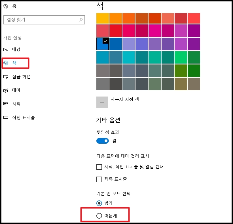The width and height of the screenshot is (233, 224).
Task: Choose the yellow-gold swatch in top row
Action: tap(103, 18)
